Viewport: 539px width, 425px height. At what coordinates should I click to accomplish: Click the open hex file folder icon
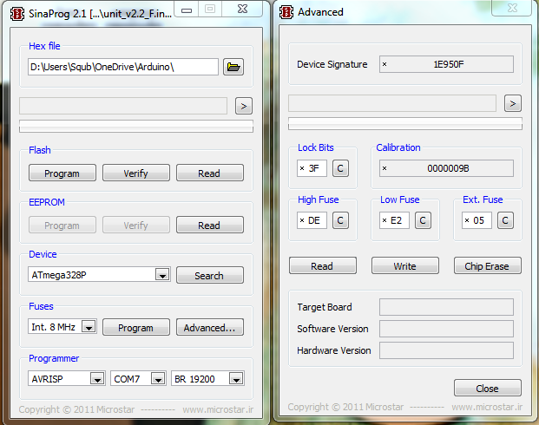pos(233,67)
